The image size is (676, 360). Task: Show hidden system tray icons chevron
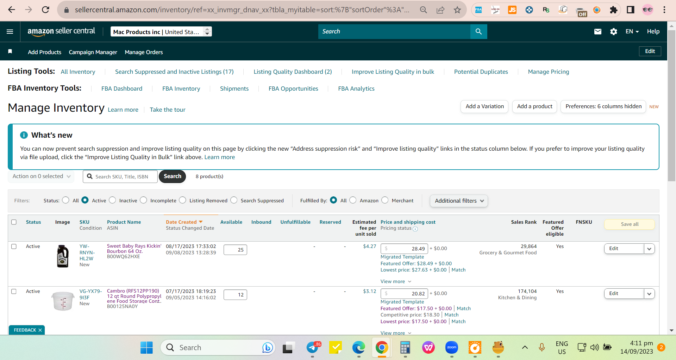click(x=525, y=348)
